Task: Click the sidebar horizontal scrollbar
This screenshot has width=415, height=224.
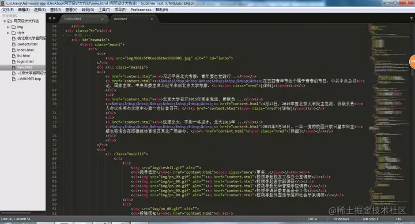Action: pos(16,213)
